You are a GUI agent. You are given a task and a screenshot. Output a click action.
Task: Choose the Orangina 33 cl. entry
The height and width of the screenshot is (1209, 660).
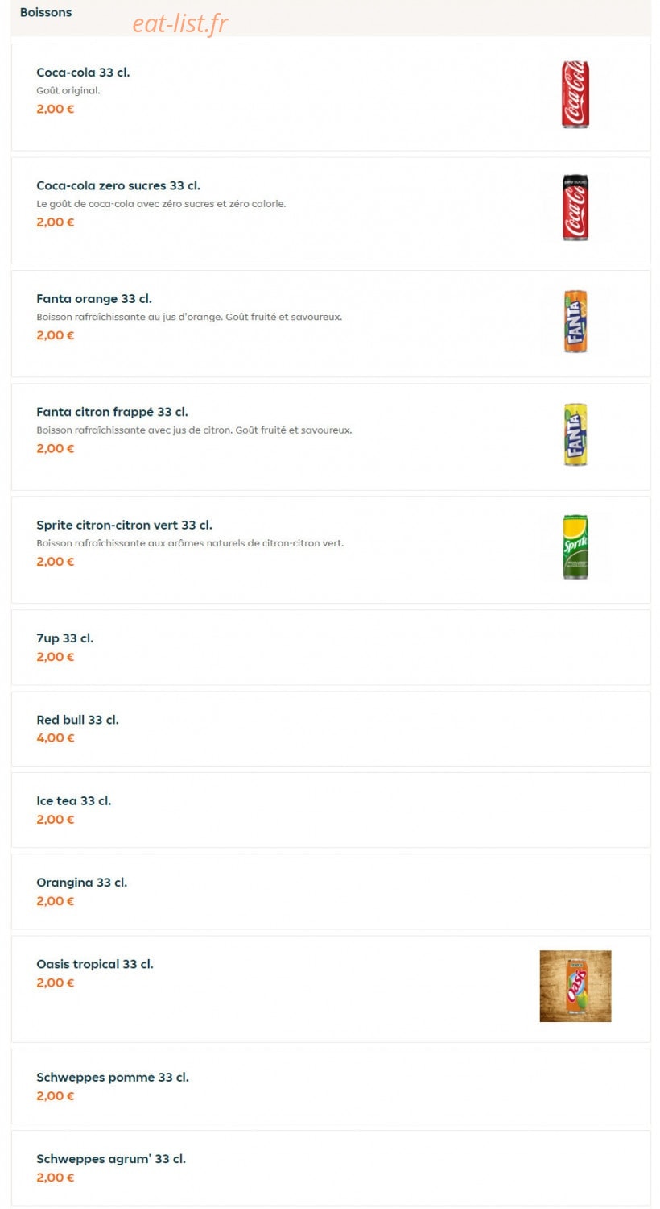(x=331, y=891)
